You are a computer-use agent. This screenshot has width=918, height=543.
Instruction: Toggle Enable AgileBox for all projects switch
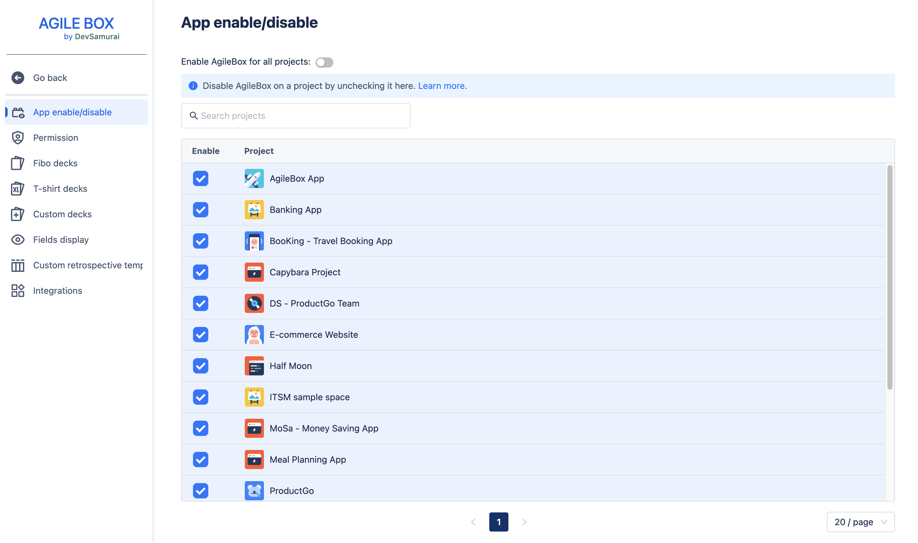324,62
